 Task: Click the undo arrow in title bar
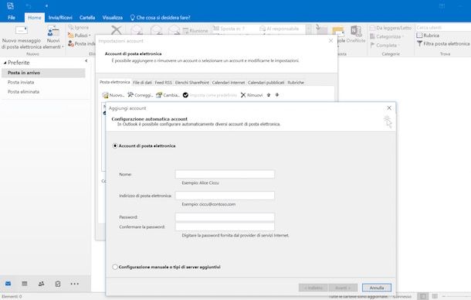pos(29,5)
